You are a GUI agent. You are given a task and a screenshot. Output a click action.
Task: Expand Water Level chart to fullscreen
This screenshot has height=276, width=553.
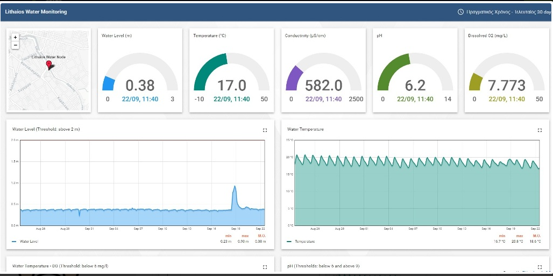(x=265, y=130)
